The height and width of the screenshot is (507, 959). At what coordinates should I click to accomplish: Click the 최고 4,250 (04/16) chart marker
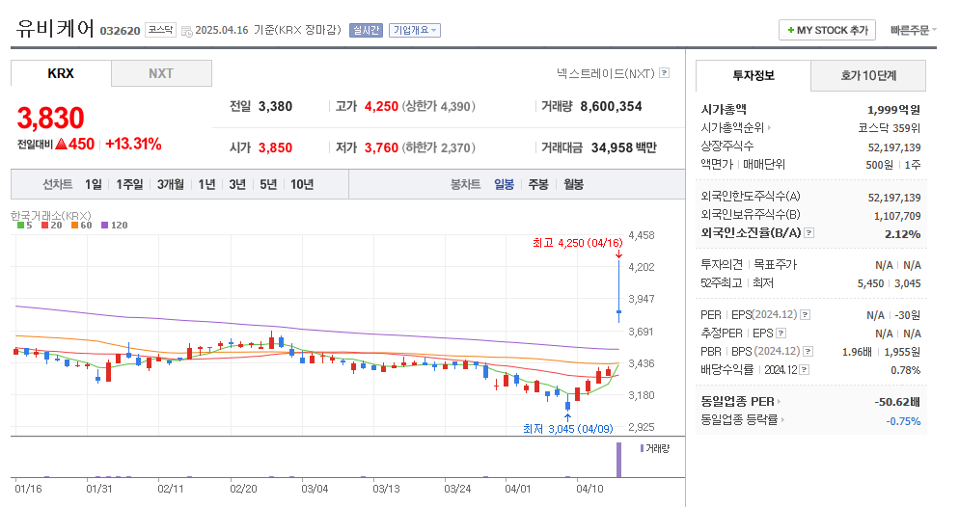point(577,243)
